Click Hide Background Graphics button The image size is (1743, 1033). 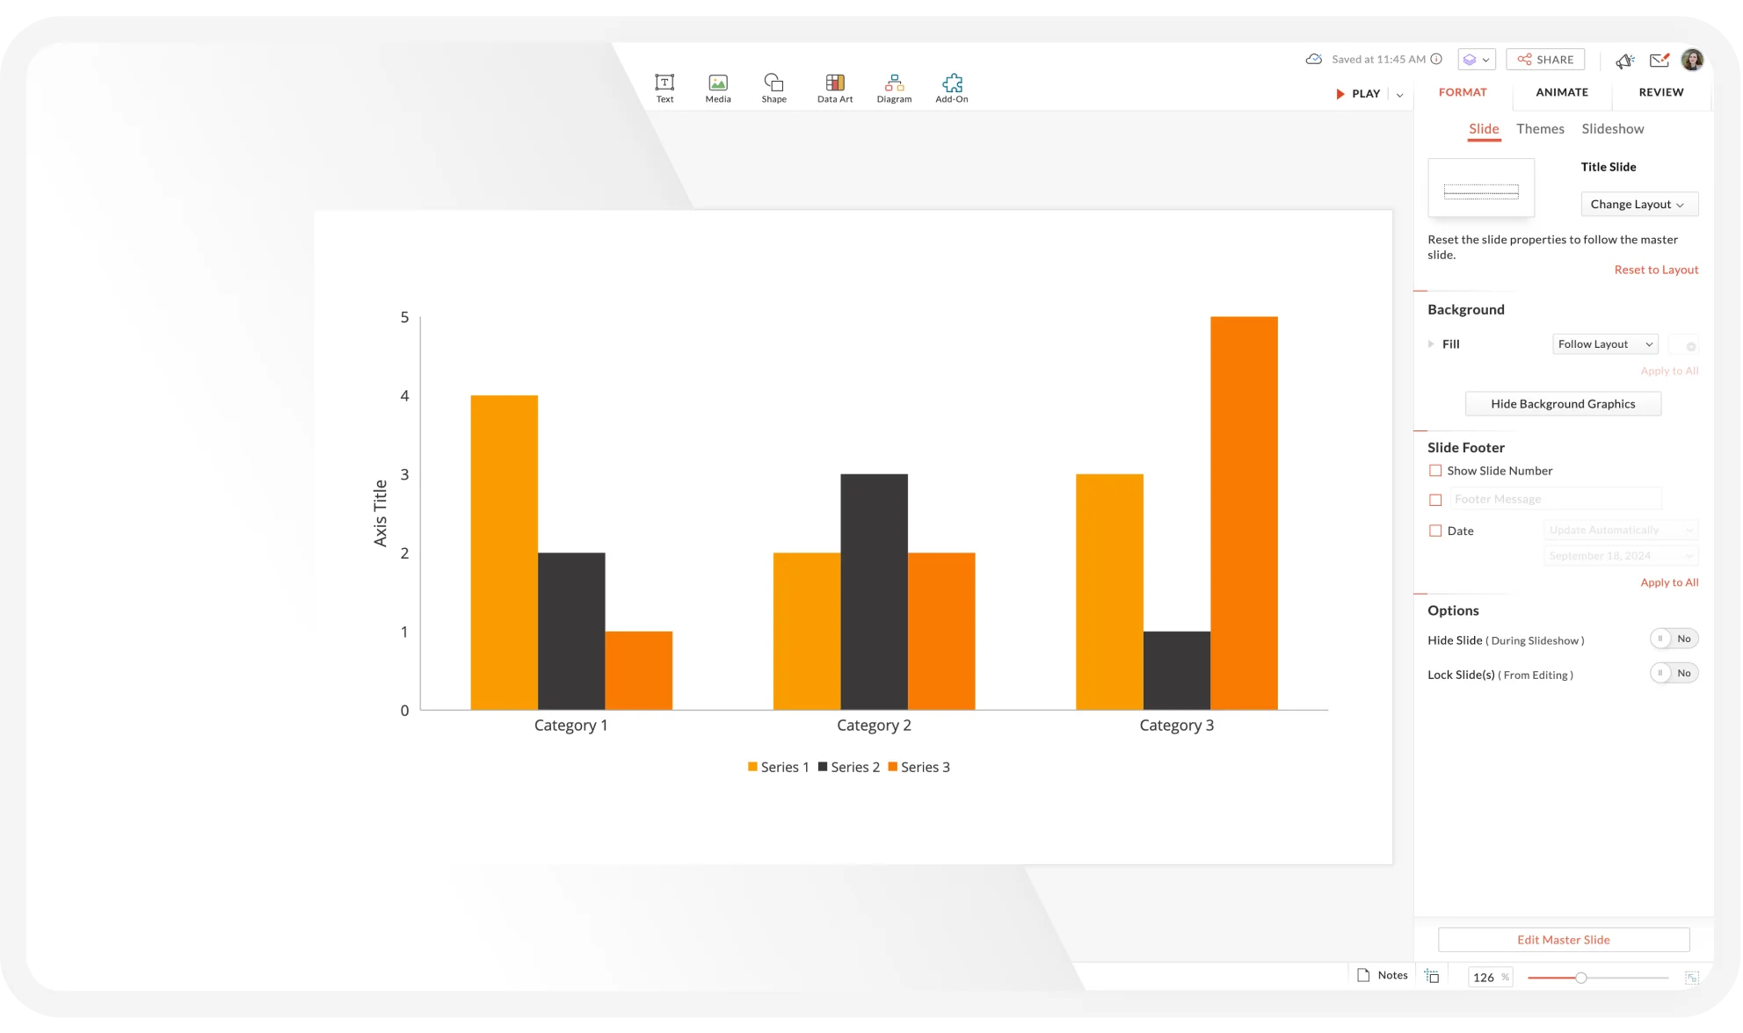click(1562, 403)
